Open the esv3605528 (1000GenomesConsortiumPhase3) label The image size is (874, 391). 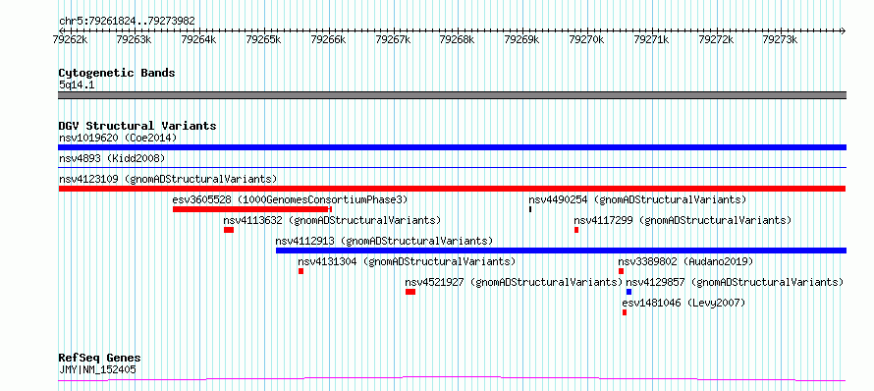click(291, 199)
